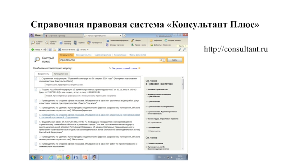Viewport: 290px width, 163px height.
Task: Open Индивидуальное жилищное строительство navigator entry
Action: click(x=159, y=95)
